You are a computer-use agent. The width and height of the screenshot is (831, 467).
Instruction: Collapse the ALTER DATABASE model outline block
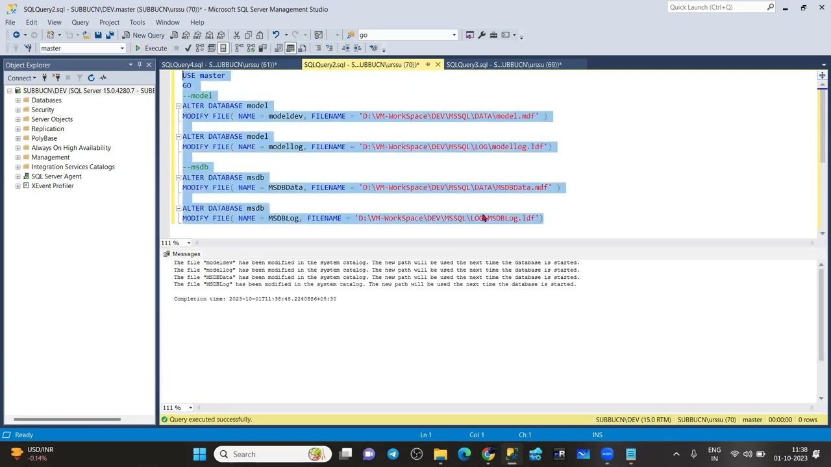pyautogui.click(x=178, y=106)
